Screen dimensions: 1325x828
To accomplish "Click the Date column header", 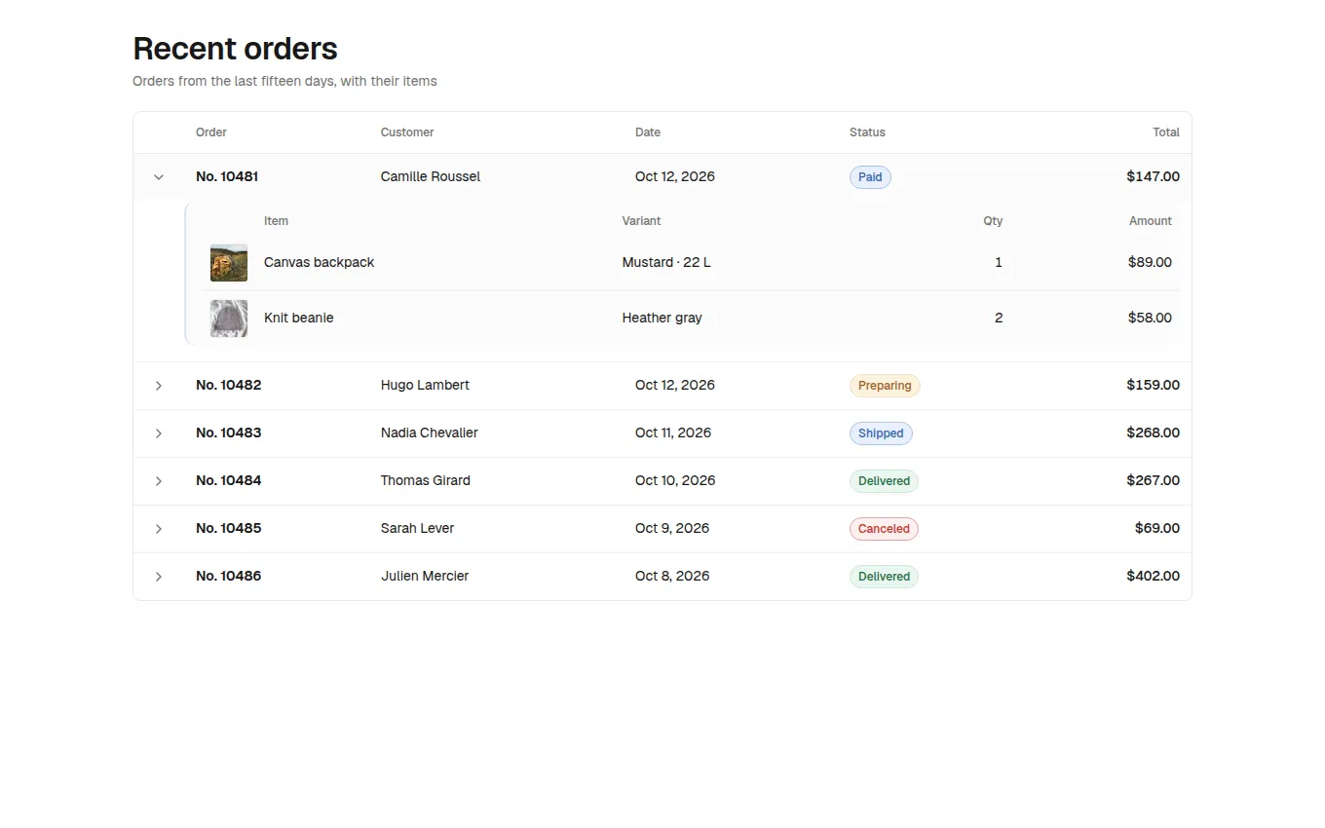I will (x=648, y=132).
